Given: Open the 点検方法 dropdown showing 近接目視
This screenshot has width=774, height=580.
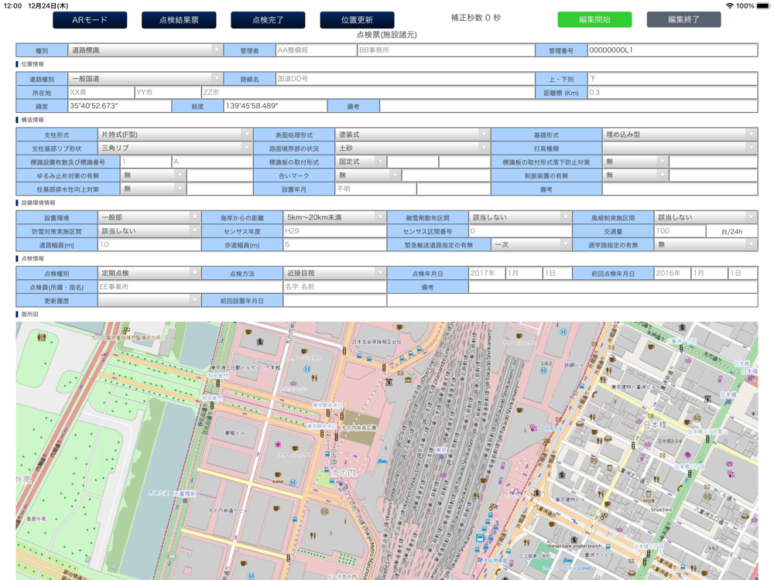Looking at the screenshot, I should tap(334, 273).
